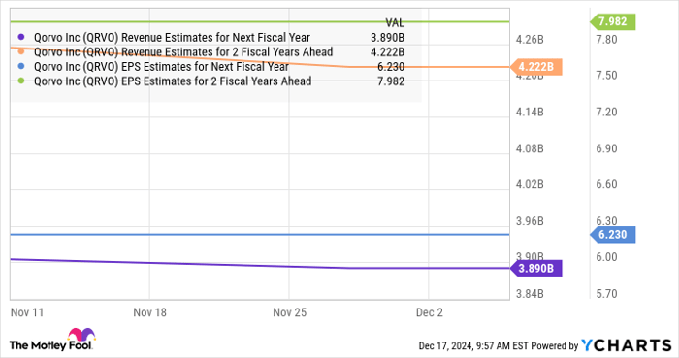Click the YCharts logo
Image resolution: width=679 pixels, height=358 pixels.
[627, 345]
